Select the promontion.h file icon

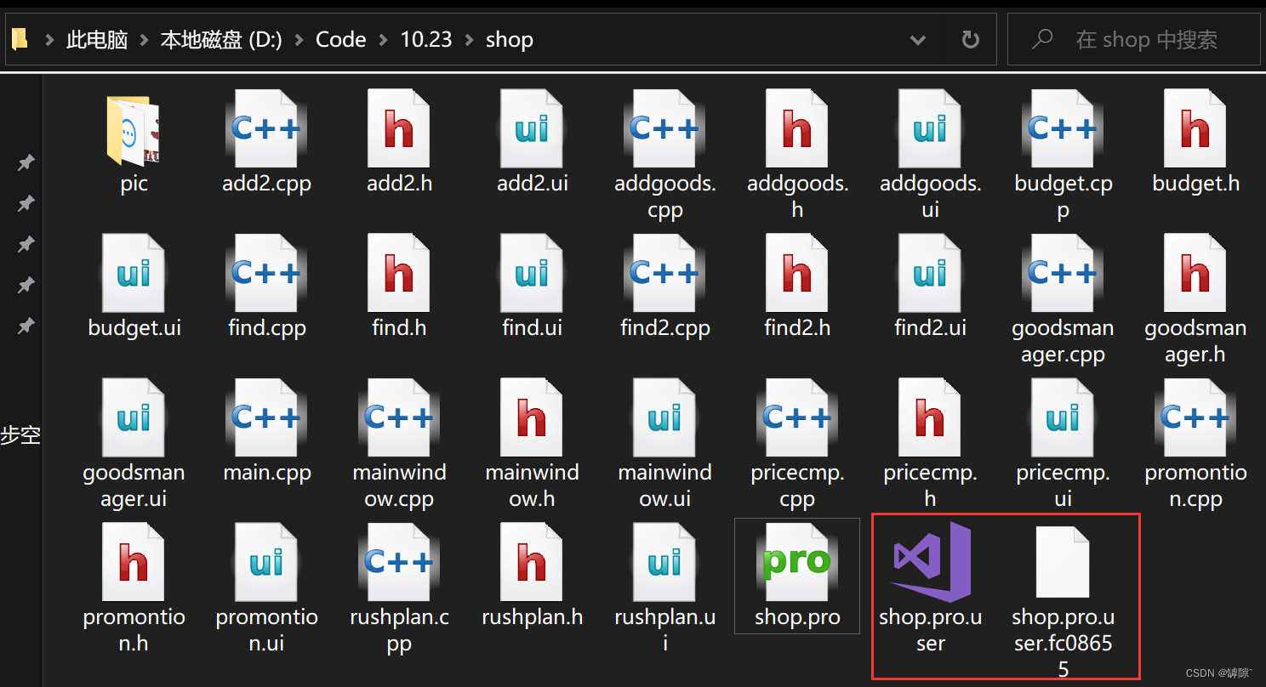coord(134,563)
